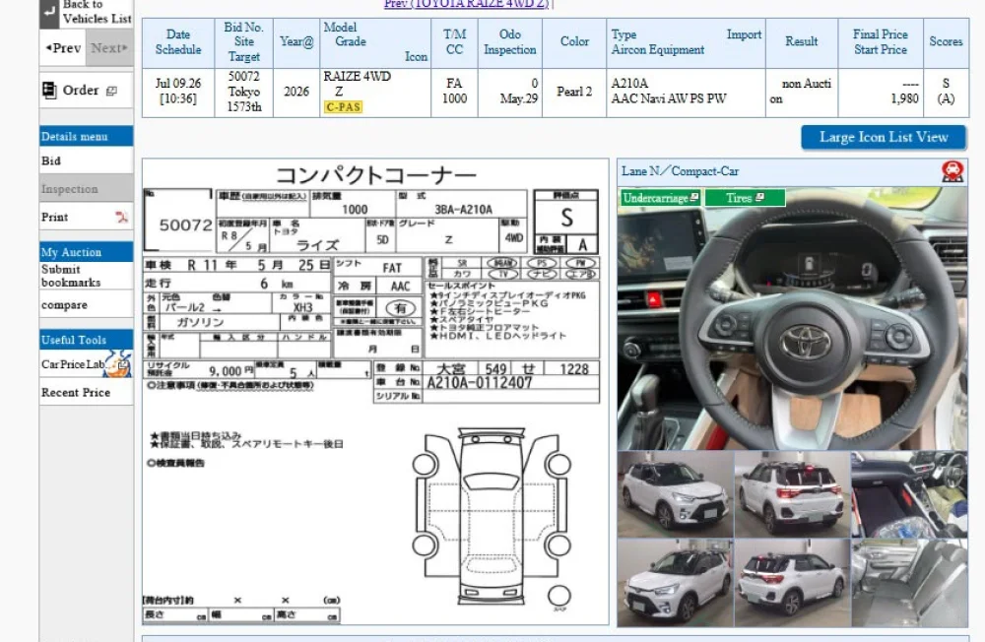985x642 pixels.
Task: Click the popup icon on Undercarriage button
Action: (x=694, y=197)
